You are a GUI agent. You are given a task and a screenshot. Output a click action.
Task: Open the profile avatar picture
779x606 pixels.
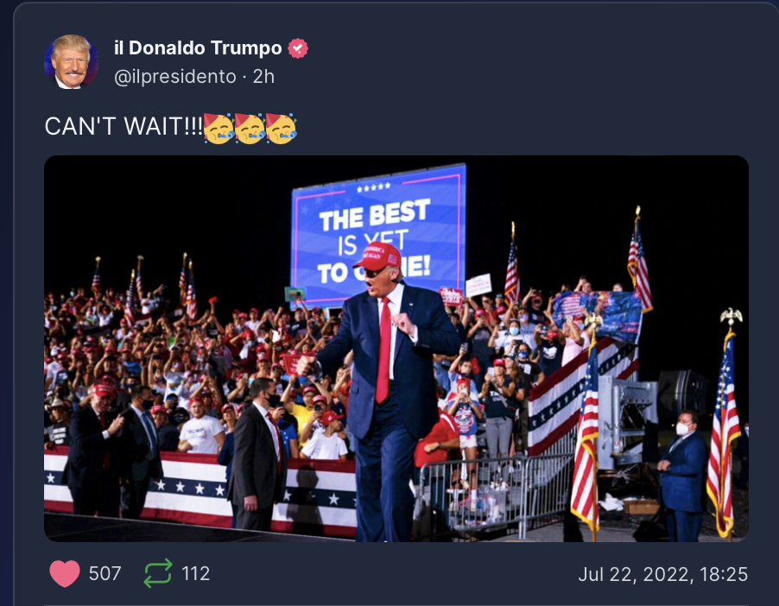72,61
